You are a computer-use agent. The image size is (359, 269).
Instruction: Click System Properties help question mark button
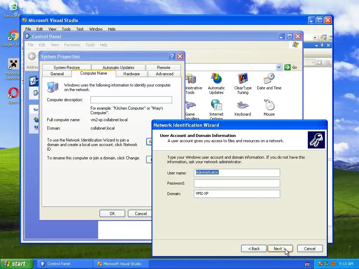point(172,56)
